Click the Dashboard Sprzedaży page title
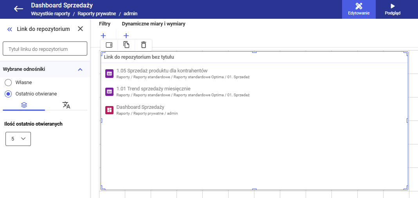 [x=62, y=5]
